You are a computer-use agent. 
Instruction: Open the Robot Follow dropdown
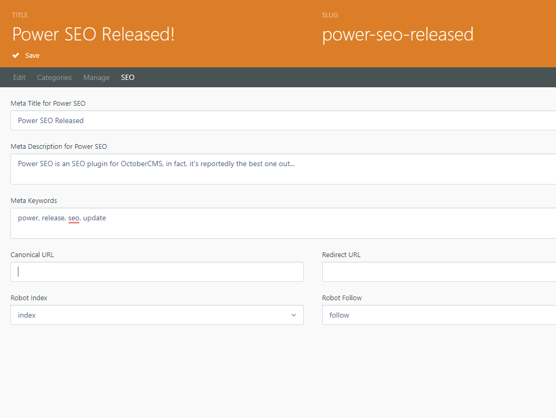coord(439,315)
